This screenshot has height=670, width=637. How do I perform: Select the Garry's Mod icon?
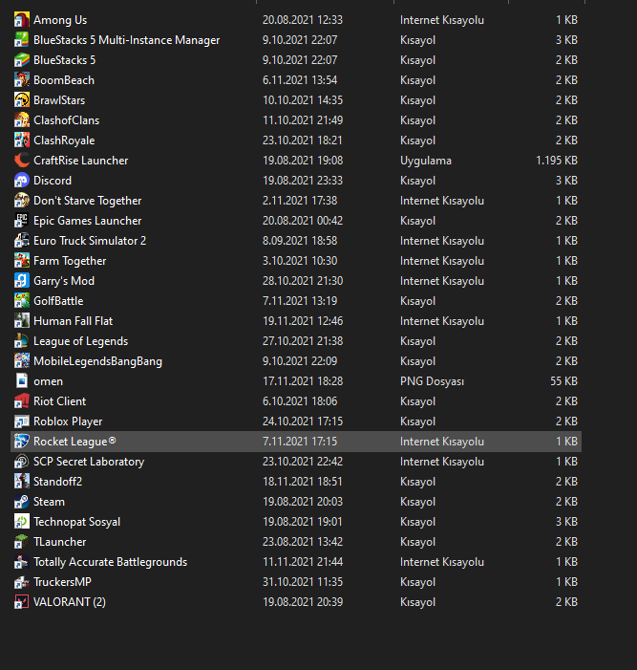22,281
